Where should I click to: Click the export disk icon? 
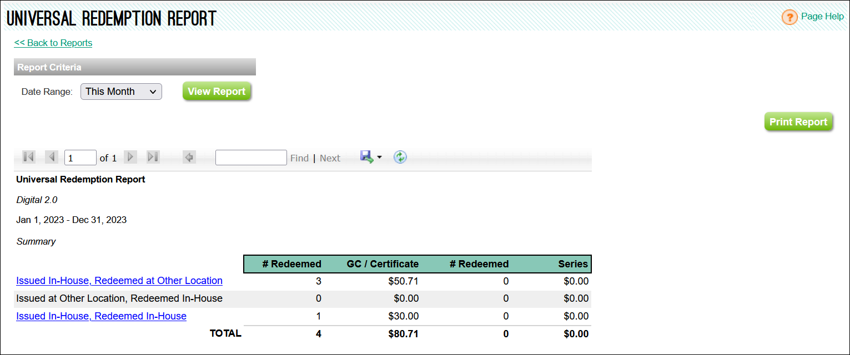point(366,157)
